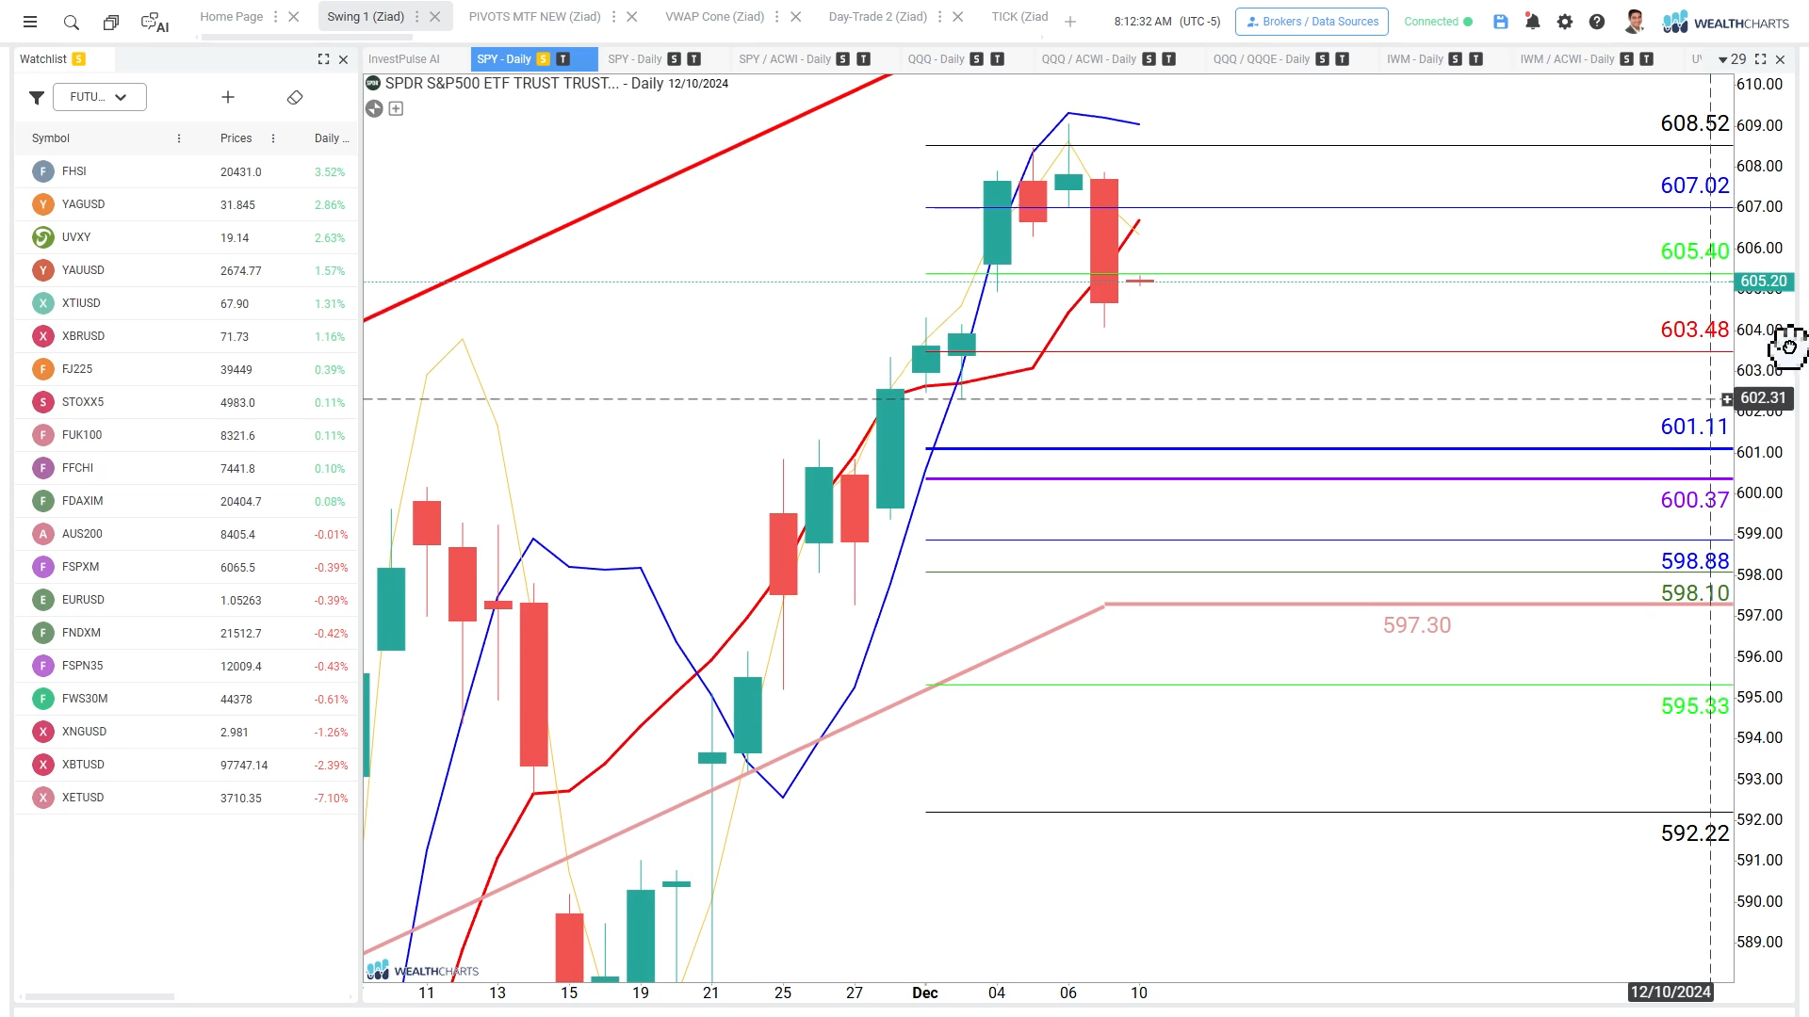Open the Prices column options menu

(x=273, y=138)
